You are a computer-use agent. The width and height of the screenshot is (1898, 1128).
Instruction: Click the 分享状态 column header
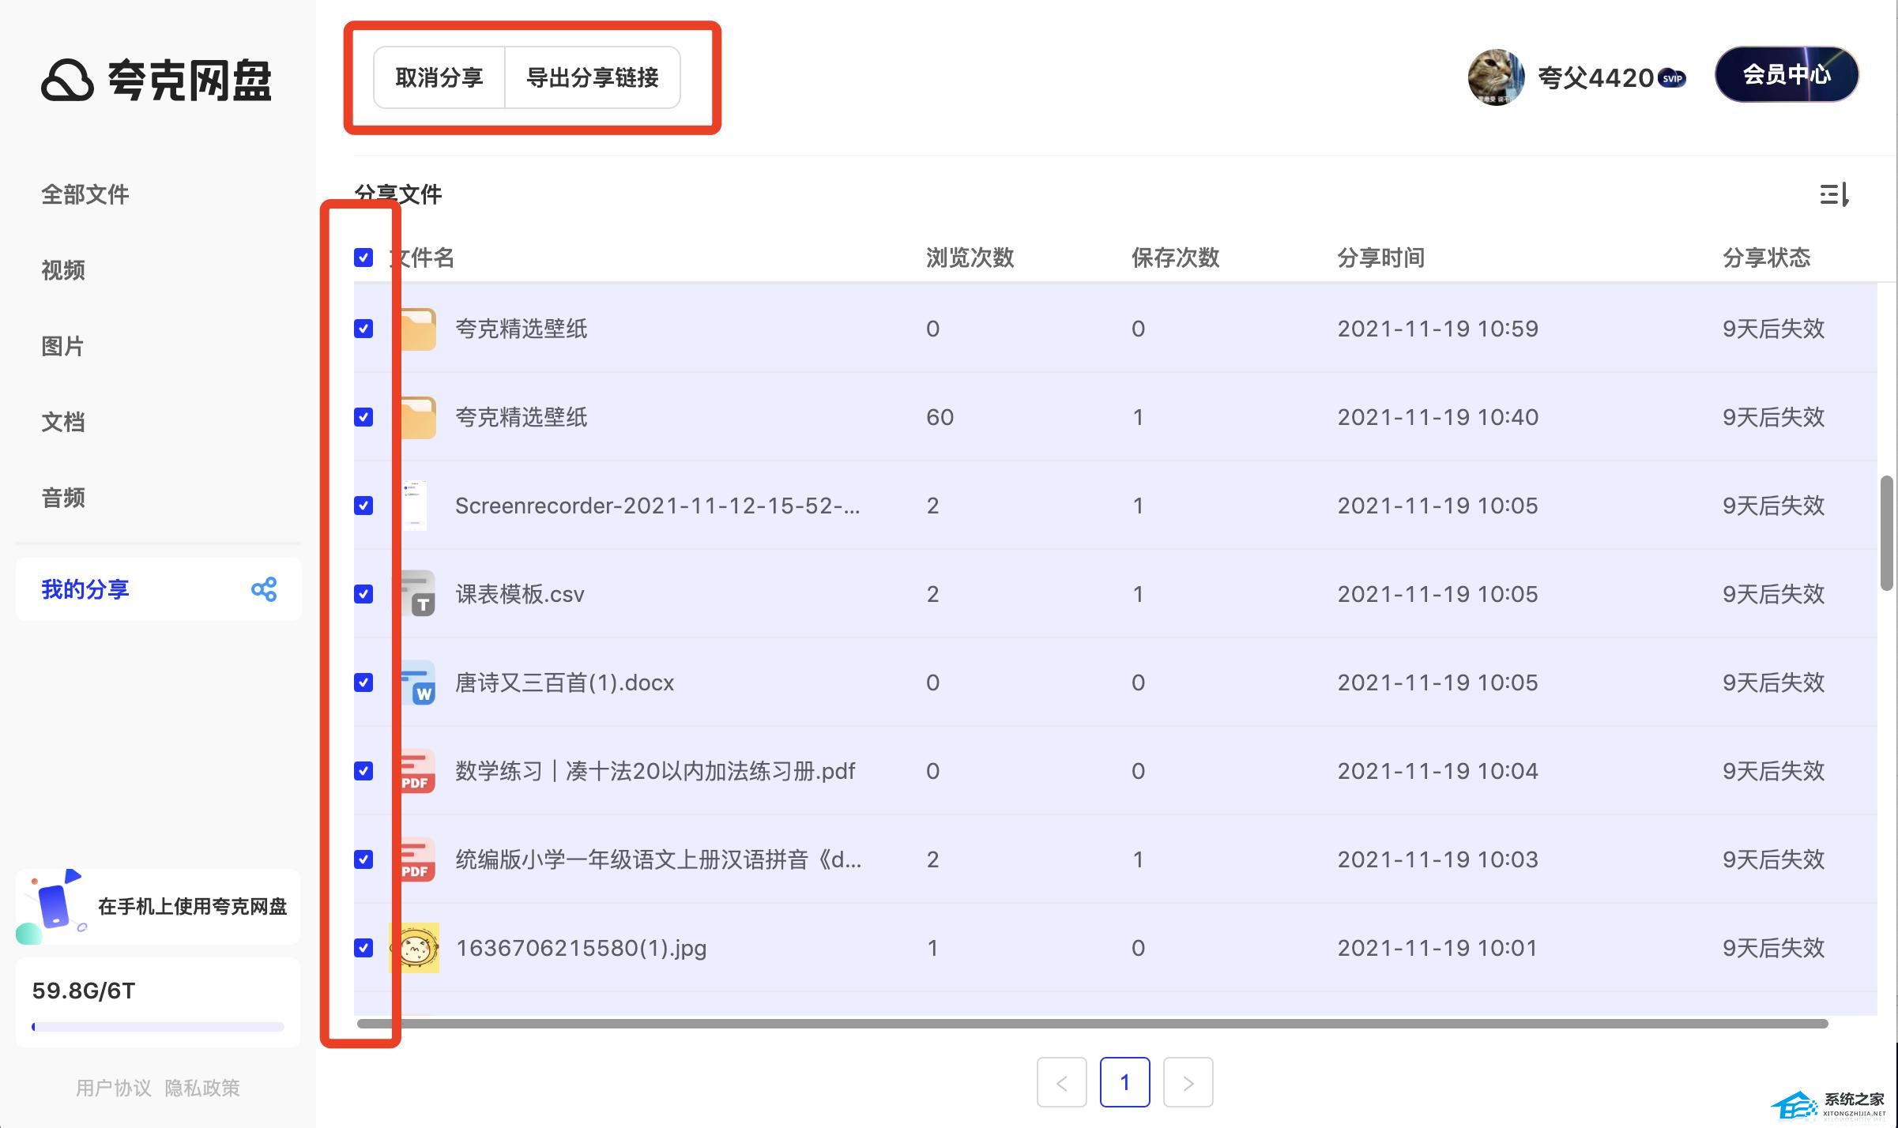[x=1767, y=258]
